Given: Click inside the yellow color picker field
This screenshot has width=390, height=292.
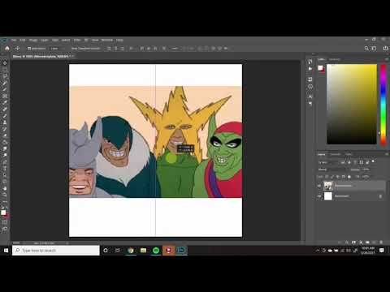Looking at the screenshot, I should [352, 105].
